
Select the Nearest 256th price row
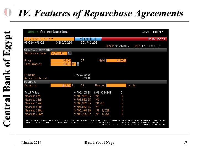tap(74, 114)
